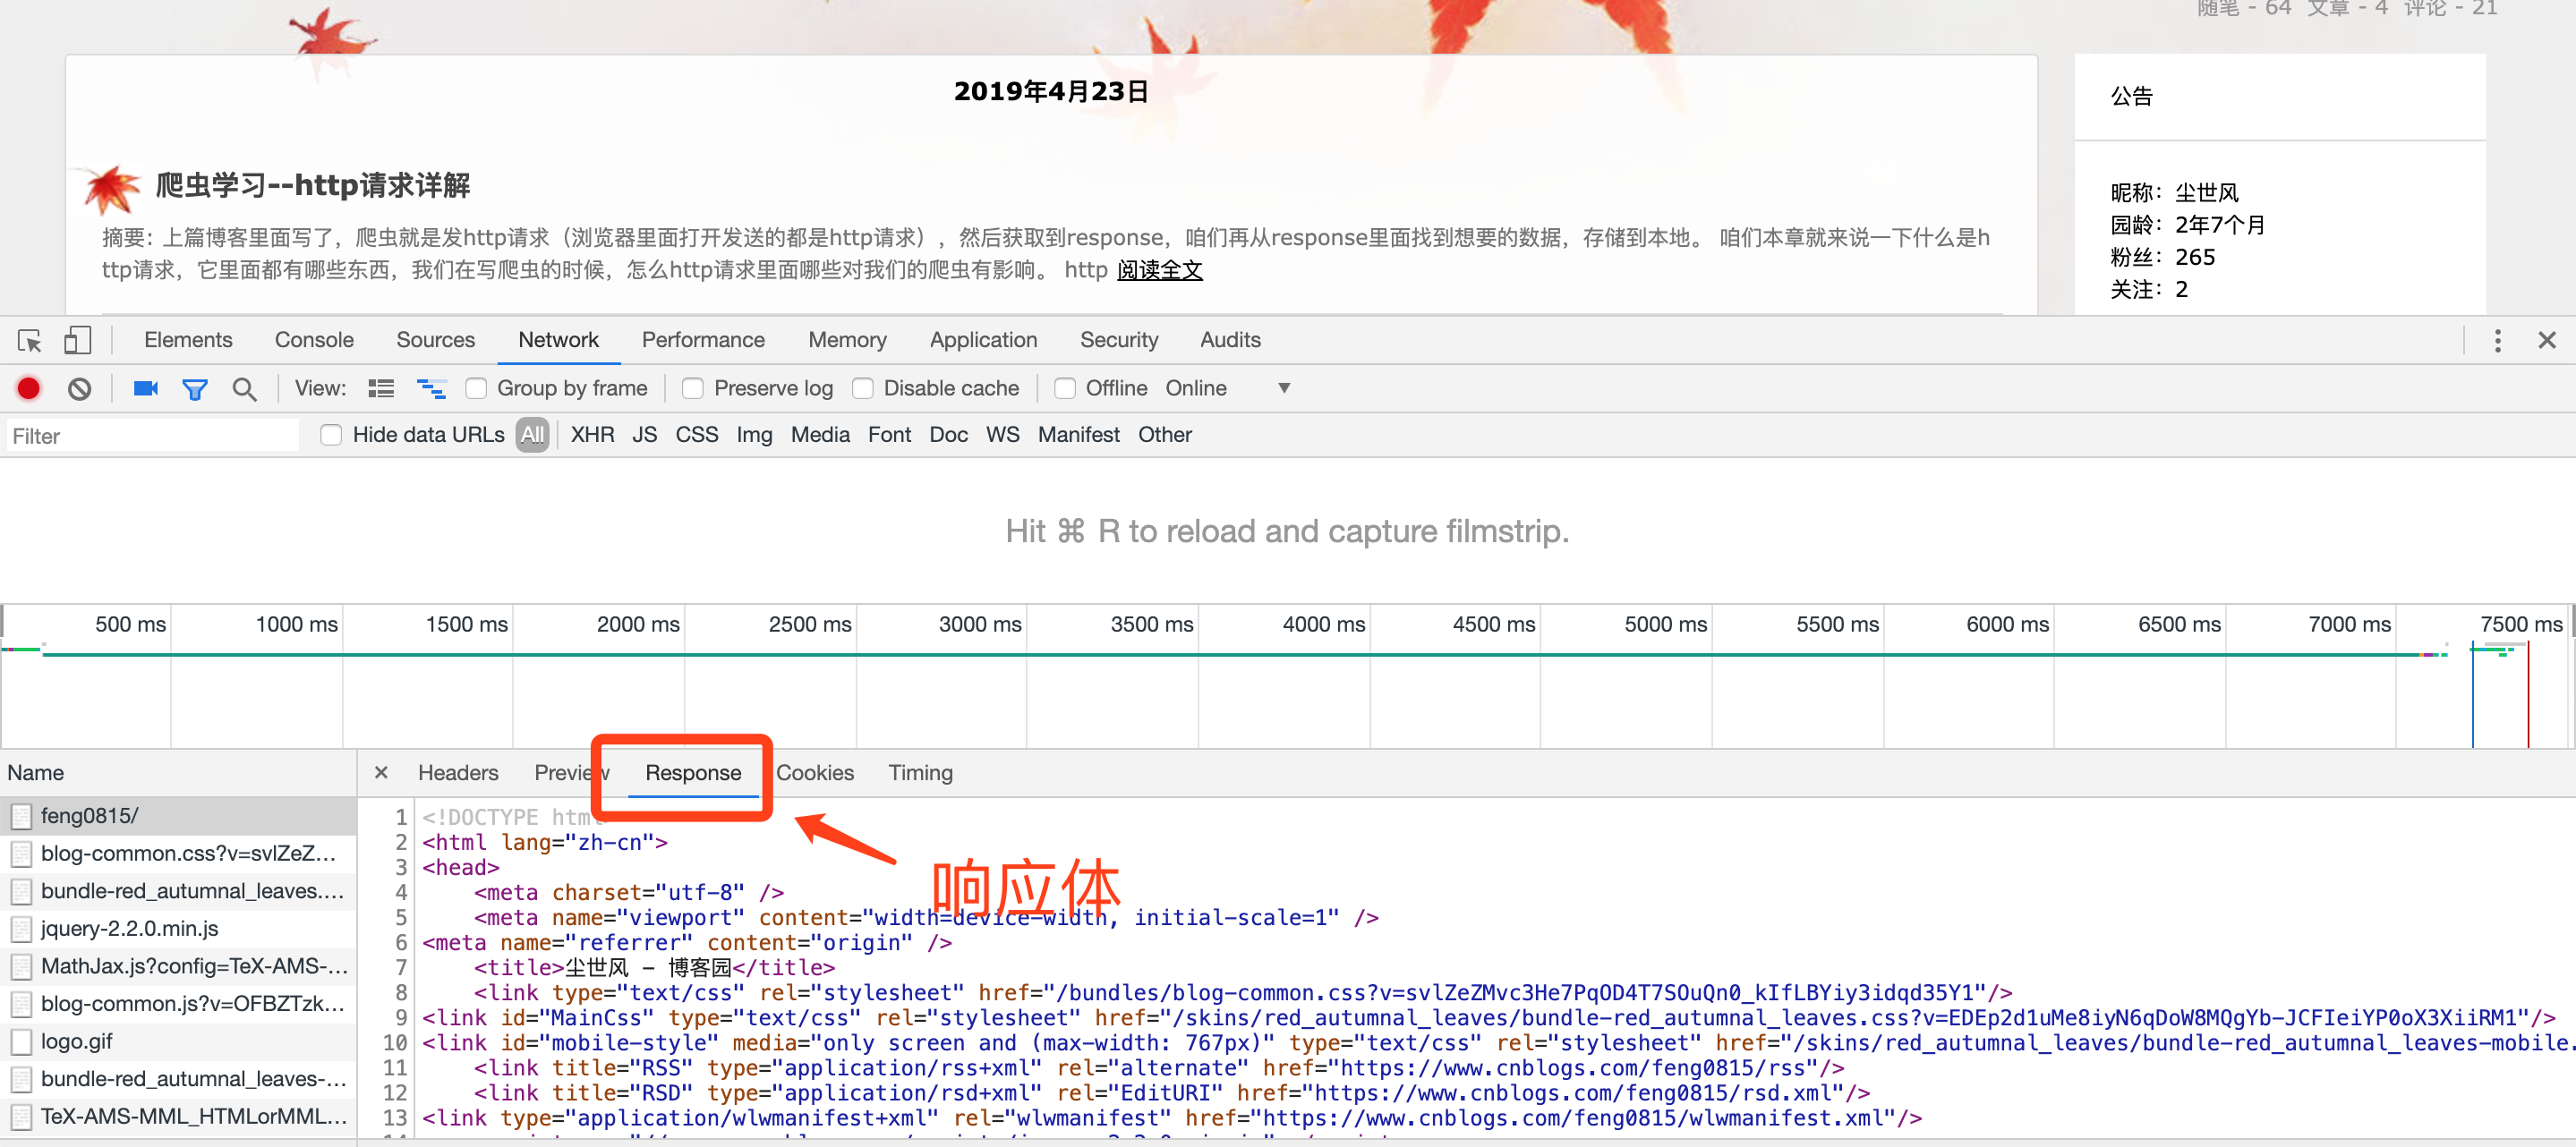Viewport: 2576px width, 1147px height.
Task: Filter requests by CSS
Action: point(697,435)
